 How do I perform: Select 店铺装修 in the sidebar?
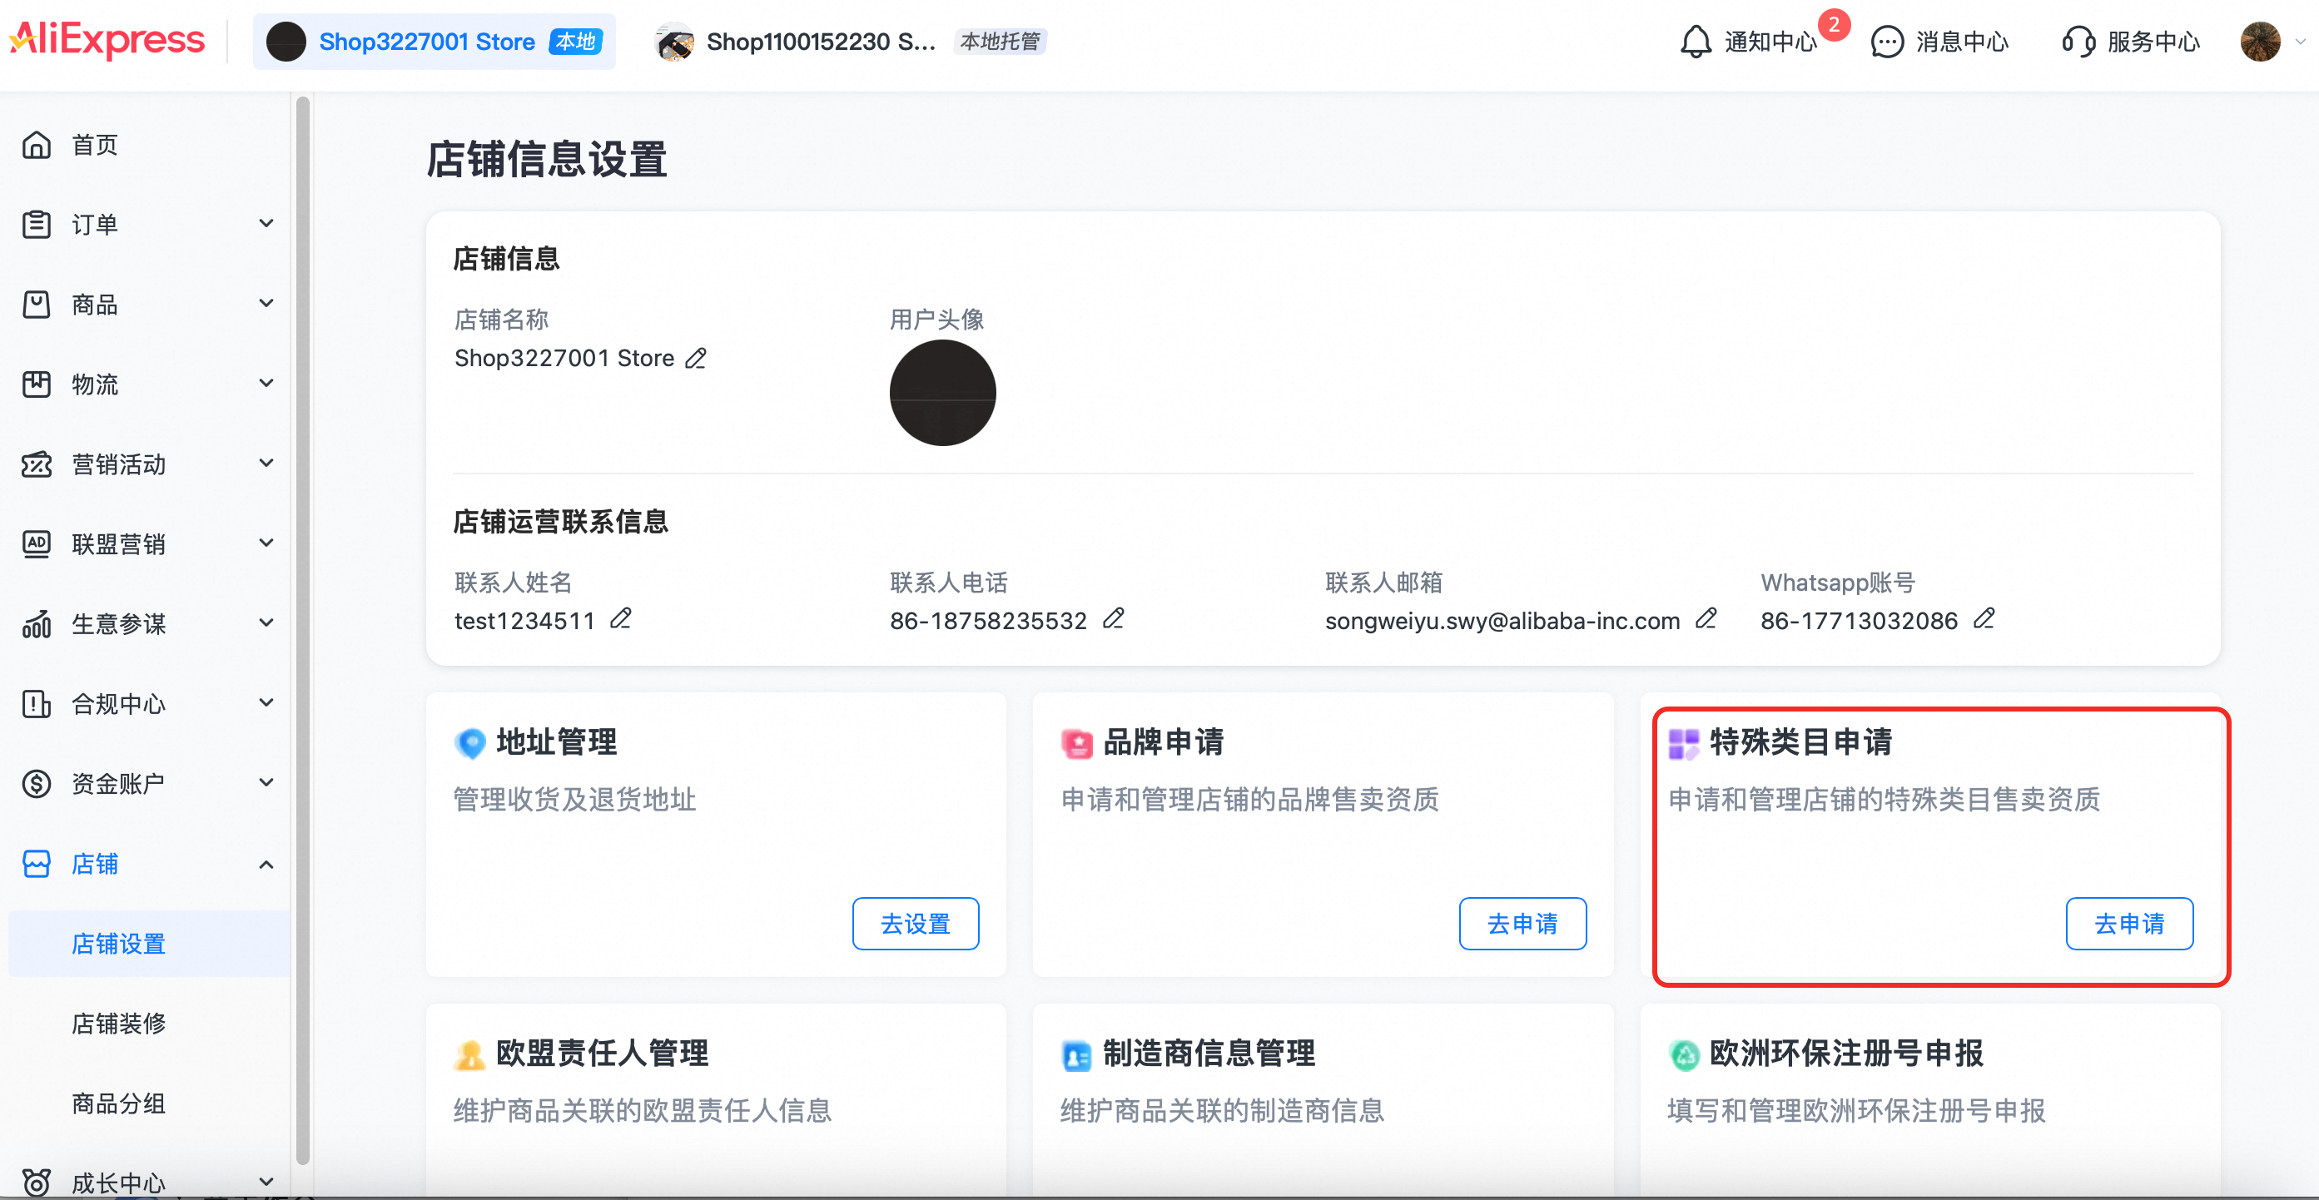119,1024
